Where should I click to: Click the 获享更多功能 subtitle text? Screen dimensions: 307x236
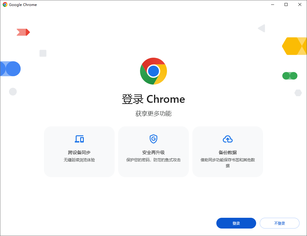[153, 114]
